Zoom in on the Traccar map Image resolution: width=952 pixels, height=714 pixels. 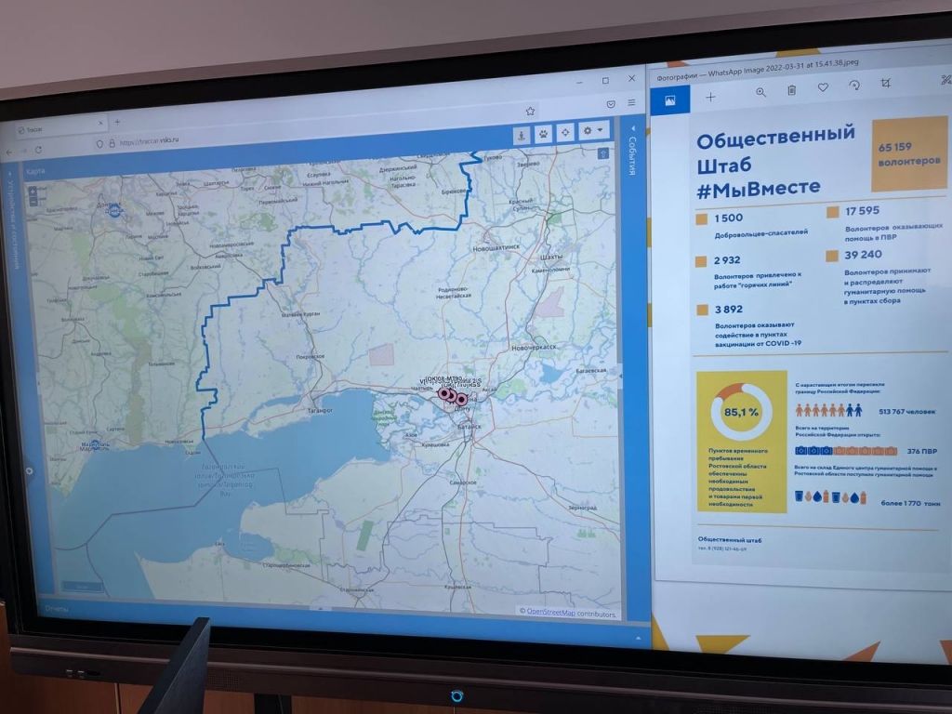pyautogui.click(x=33, y=191)
